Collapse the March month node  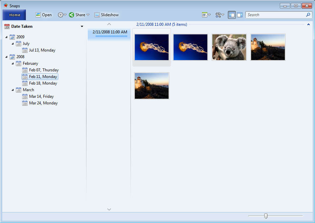pyautogui.click(x=13, y=90)
